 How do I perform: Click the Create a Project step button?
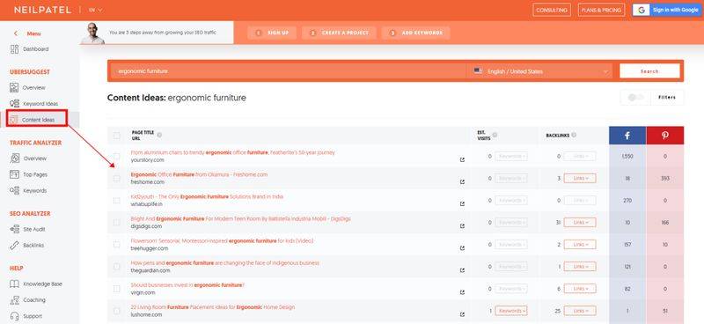[x=339, y=33]
